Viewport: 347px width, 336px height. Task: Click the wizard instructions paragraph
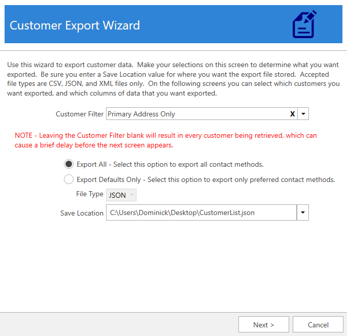pos(173,79)
